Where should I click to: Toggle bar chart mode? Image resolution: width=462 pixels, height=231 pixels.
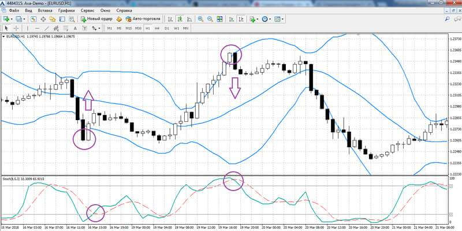point(170,19)
